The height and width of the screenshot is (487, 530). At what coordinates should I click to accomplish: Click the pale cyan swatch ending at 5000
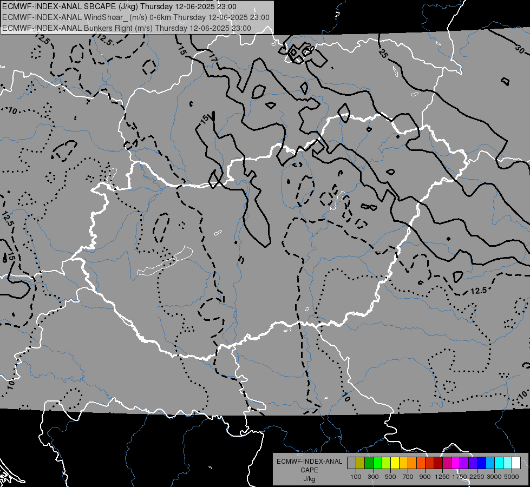508,463
